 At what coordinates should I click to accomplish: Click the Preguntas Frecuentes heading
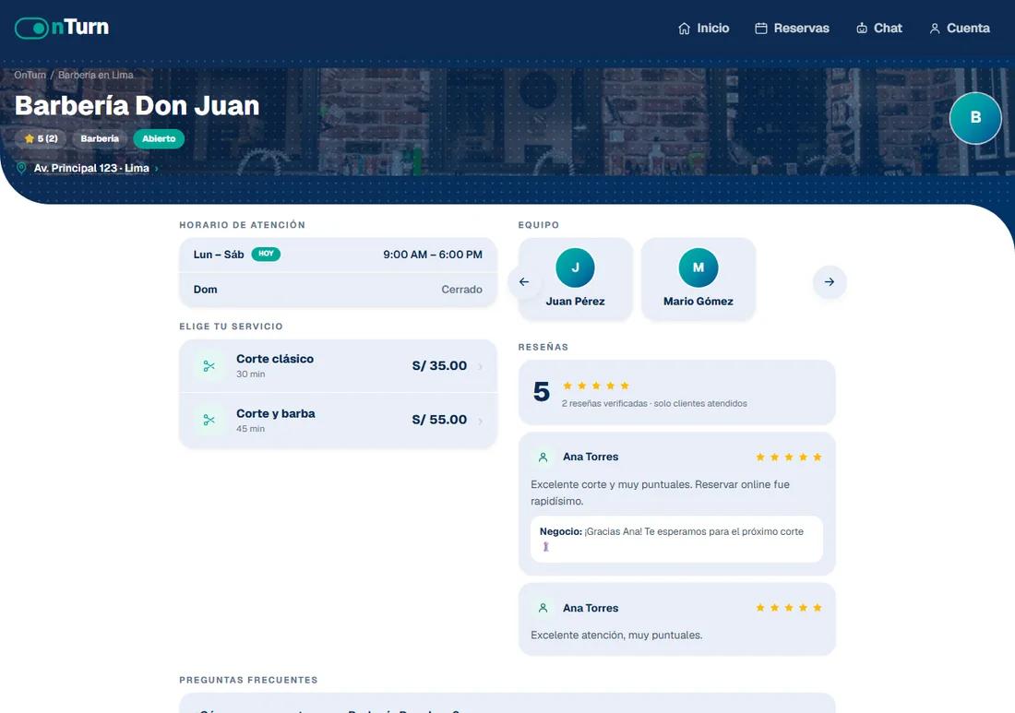coord(248,680)
